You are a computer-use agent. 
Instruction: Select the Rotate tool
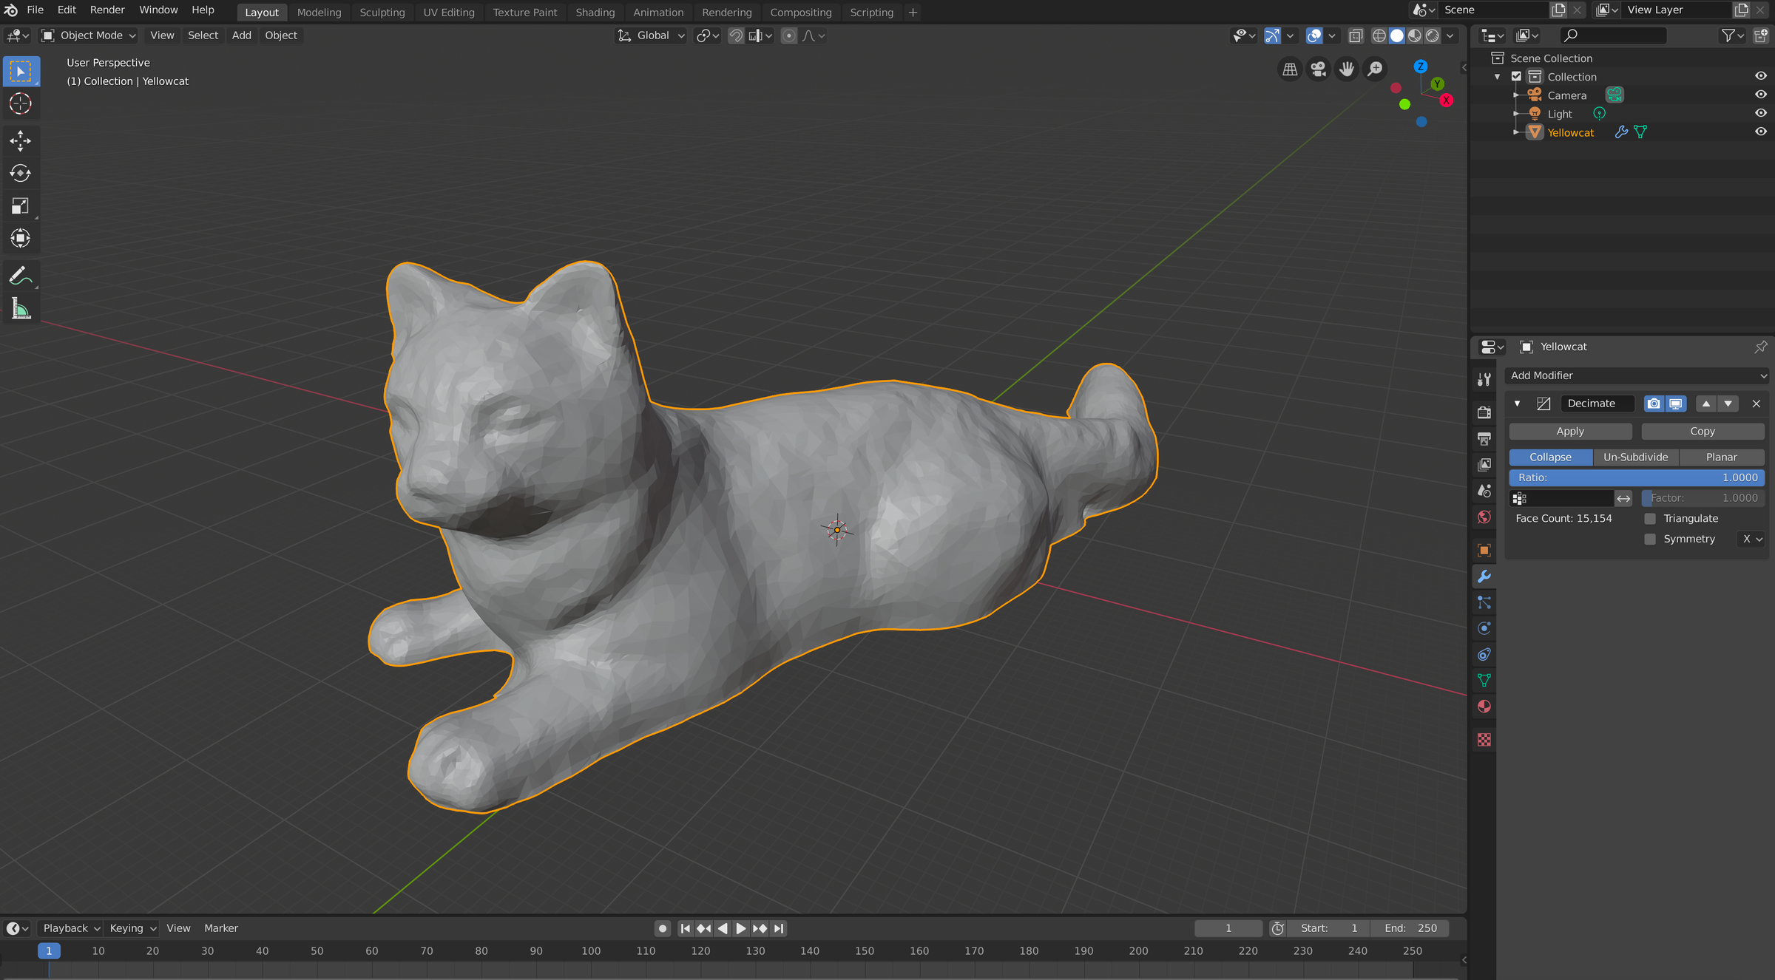coord(21,173)
